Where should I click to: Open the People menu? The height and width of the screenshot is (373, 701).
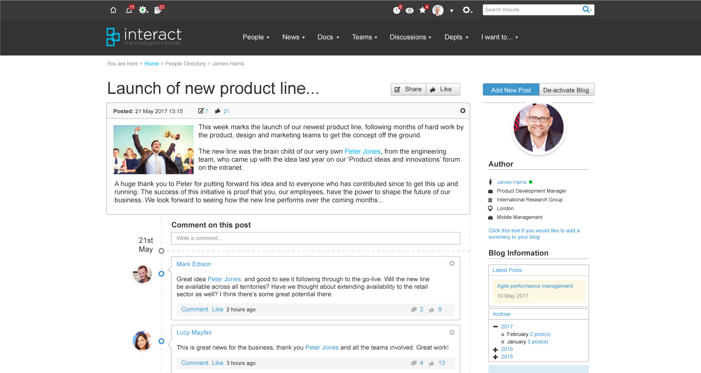click(256, 37)
